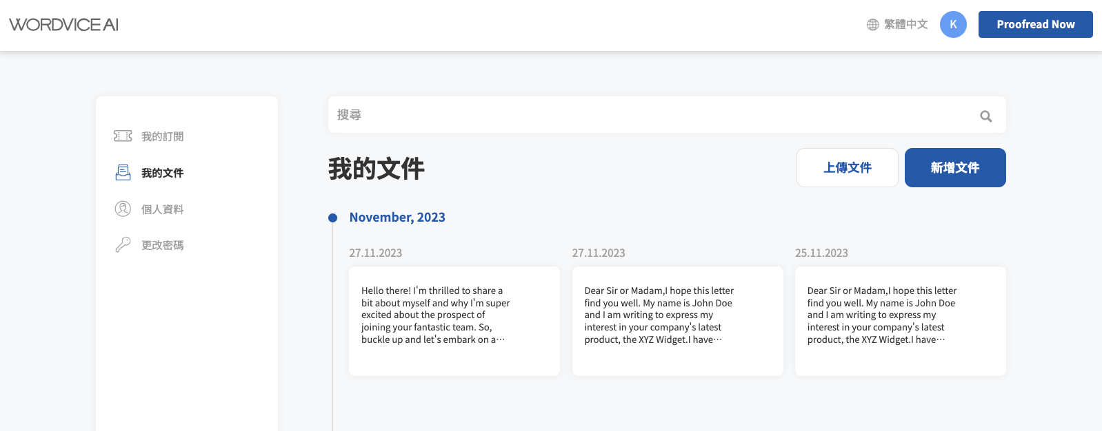Click the 新增文件 button

coord(955,167)
